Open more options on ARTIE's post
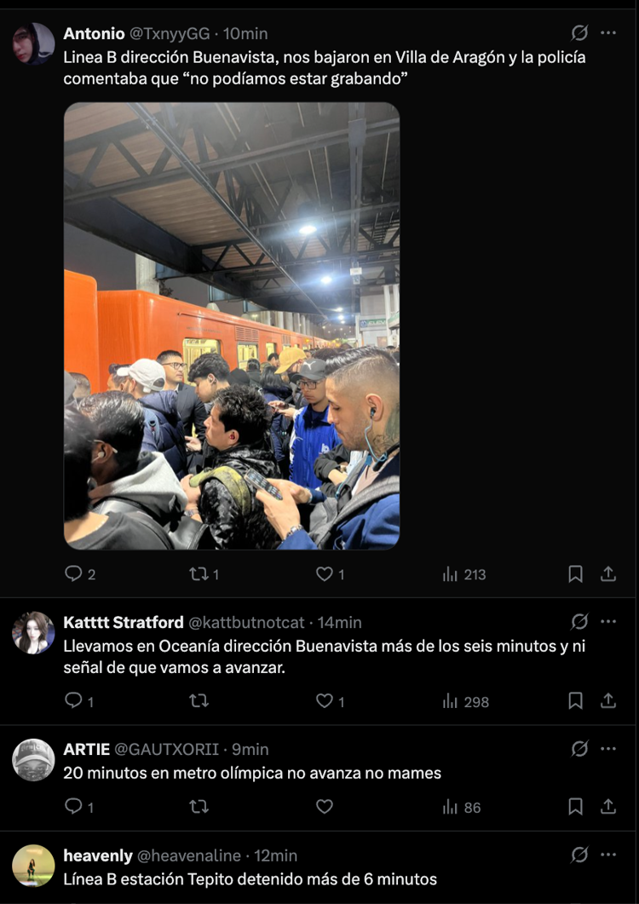This screenshot has width=639, height=904. [x=608, y=748]
